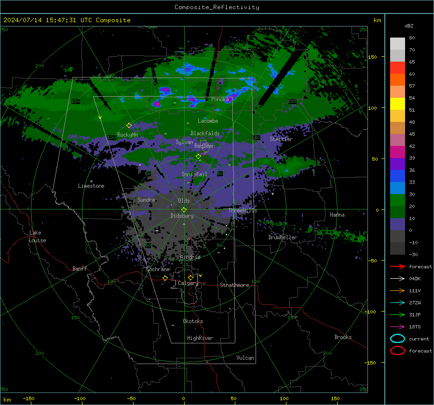Click the Lake Louise label
Image resolution: width=434 pixels, height=405 pixels.
click(37, 236)
